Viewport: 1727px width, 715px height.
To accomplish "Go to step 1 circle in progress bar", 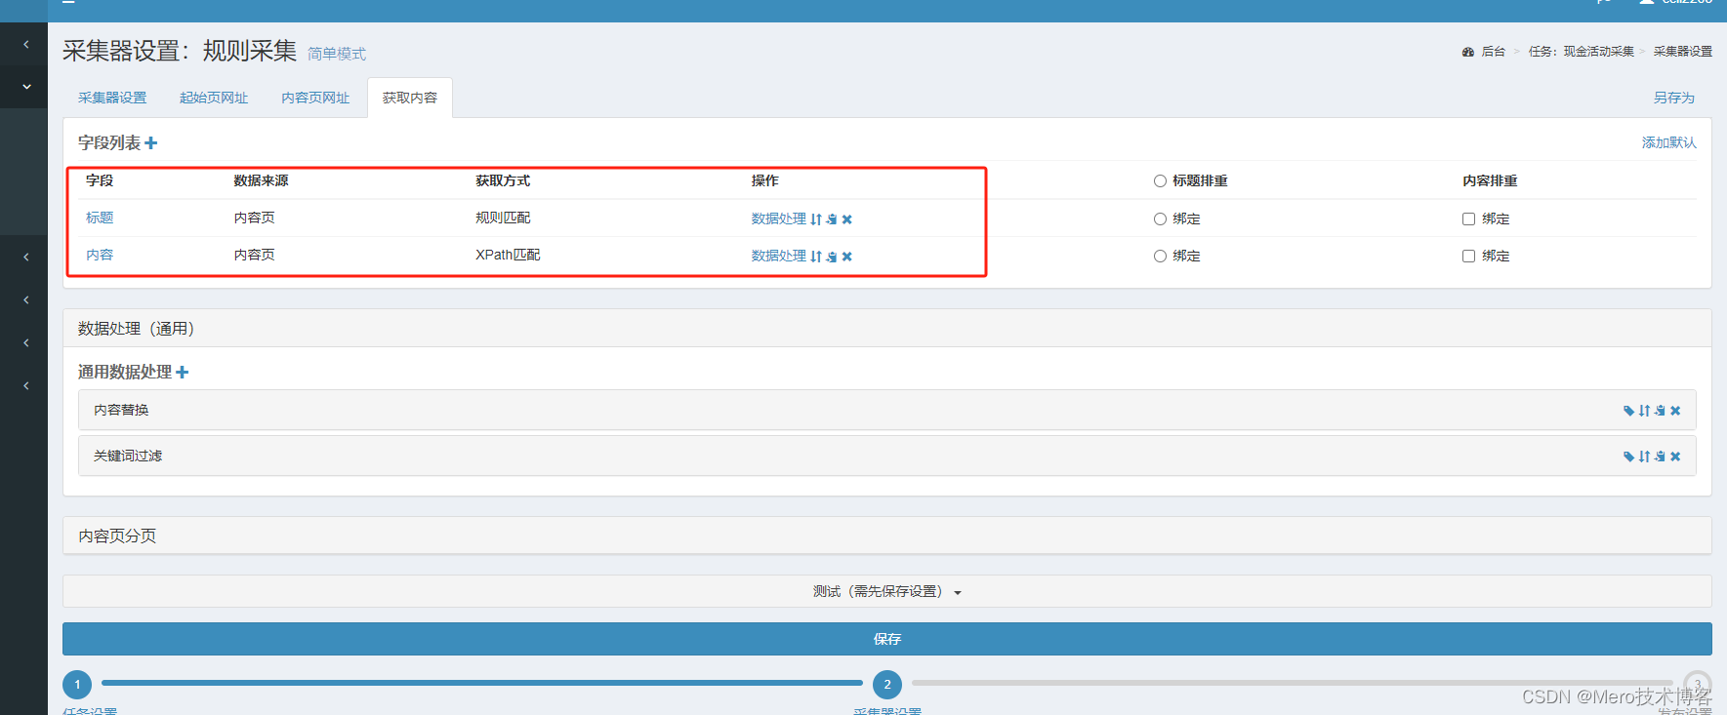I will 77,685.
